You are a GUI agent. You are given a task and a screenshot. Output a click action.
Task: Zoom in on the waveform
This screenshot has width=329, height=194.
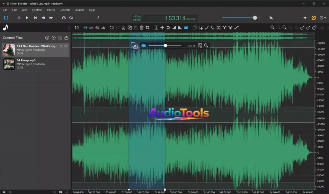(x=273, y=28)
